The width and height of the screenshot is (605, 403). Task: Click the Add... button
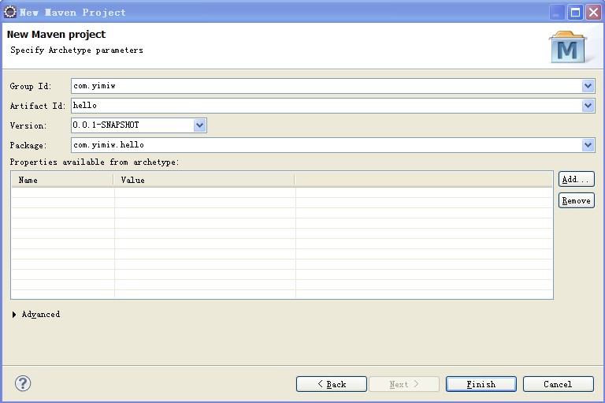tap(576, 179)
